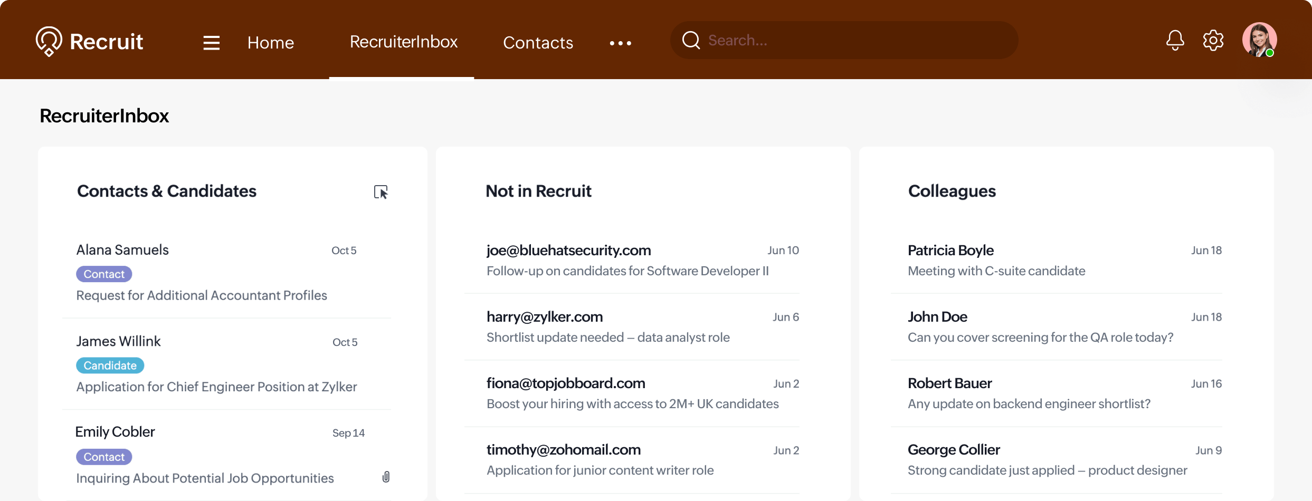Toggle the Contact tag on Emily Cobler
This screenshot has width=1312, height=501.
104,457
